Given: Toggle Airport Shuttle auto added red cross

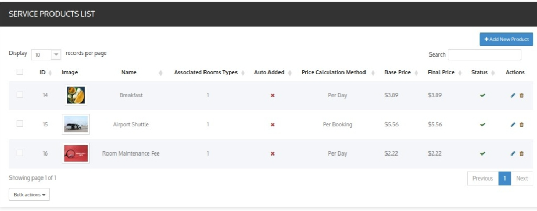Looking at the screenshot, I should [273, 125].
